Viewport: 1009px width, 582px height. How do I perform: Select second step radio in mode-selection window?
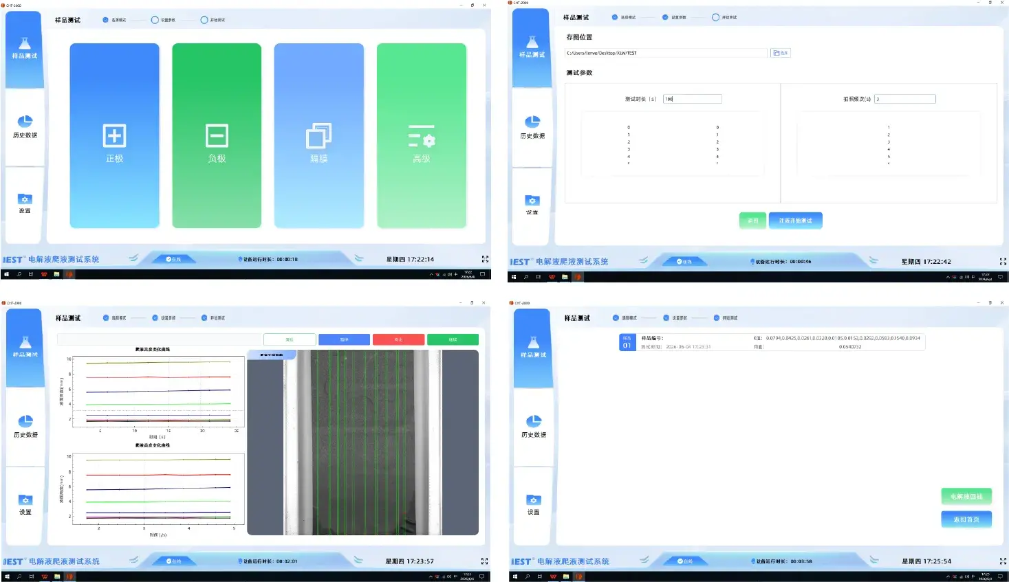pyautogui.click(x=155, y=20)
